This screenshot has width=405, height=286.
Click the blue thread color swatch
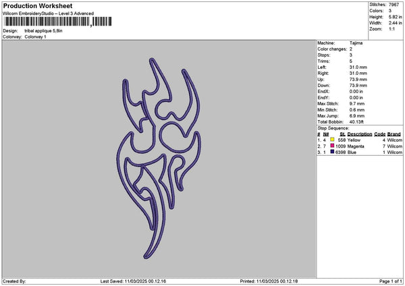(x=332, y=152)
